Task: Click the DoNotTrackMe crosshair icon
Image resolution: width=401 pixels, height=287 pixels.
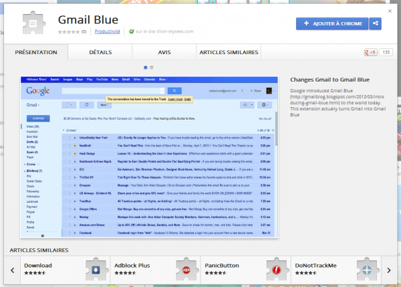Action: 367,270
